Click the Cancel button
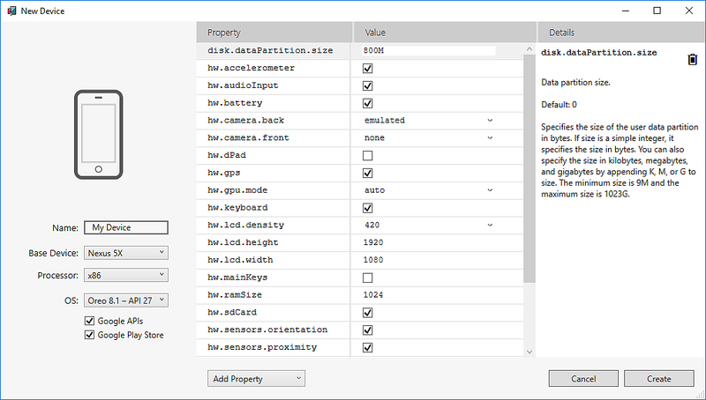 583,379
